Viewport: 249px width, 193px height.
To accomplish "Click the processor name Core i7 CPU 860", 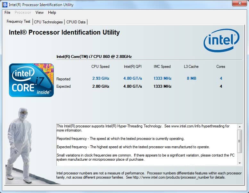I will tap(94, 57).
